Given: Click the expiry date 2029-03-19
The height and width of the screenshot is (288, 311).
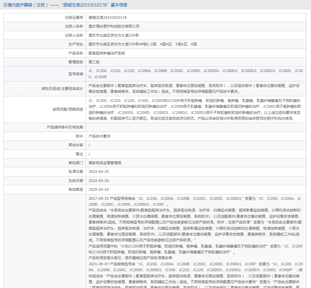Looking at the screenshot, I should point(99,189).
